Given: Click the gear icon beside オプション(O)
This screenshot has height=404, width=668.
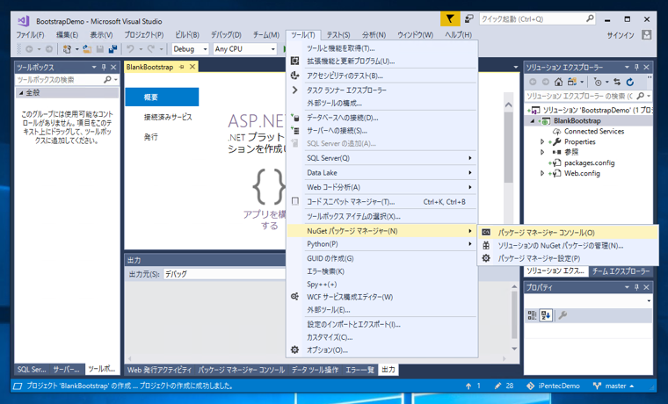Looking at the screenshot, I should click(x=294, y=350).
